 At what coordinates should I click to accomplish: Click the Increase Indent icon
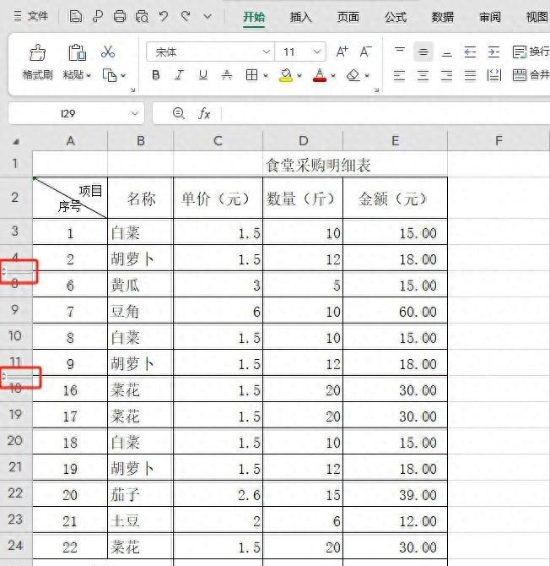coord(493,52)
